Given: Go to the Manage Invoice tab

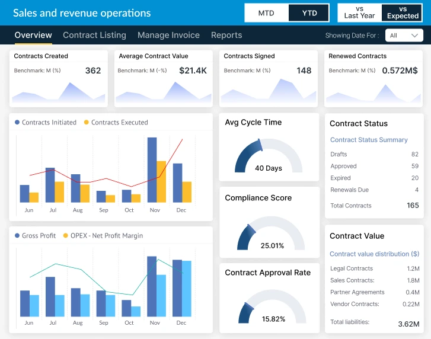Looking at the screenshot, I should coord(168,35).
